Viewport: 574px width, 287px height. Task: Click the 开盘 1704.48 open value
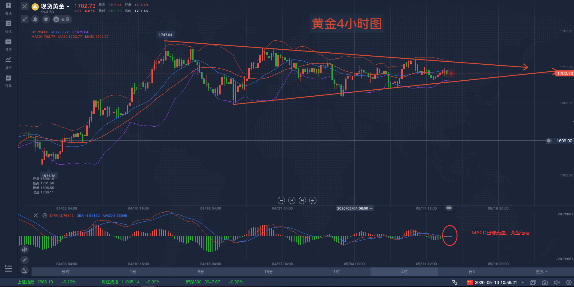click(136, 5)
